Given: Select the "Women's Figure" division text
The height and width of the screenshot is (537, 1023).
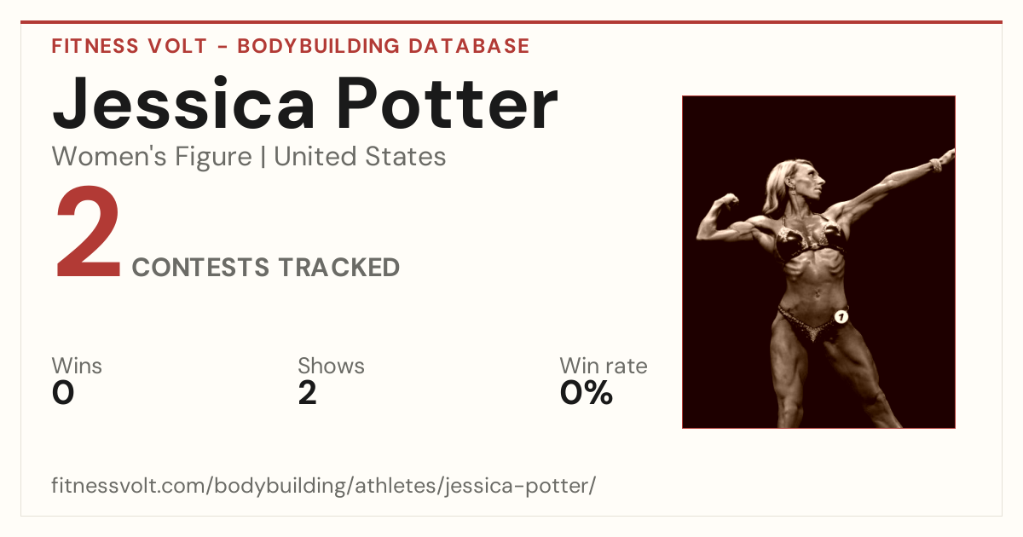Looking at the screenshot, I should click(x=152, y=157).
